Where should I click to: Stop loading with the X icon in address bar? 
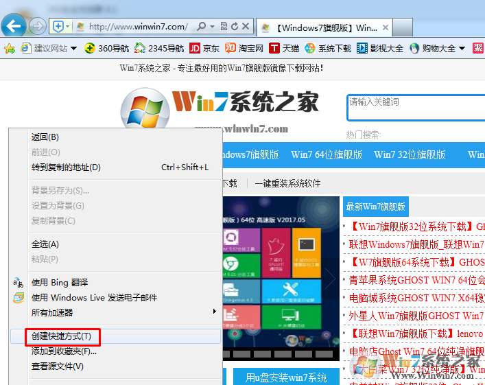(246, 26)
